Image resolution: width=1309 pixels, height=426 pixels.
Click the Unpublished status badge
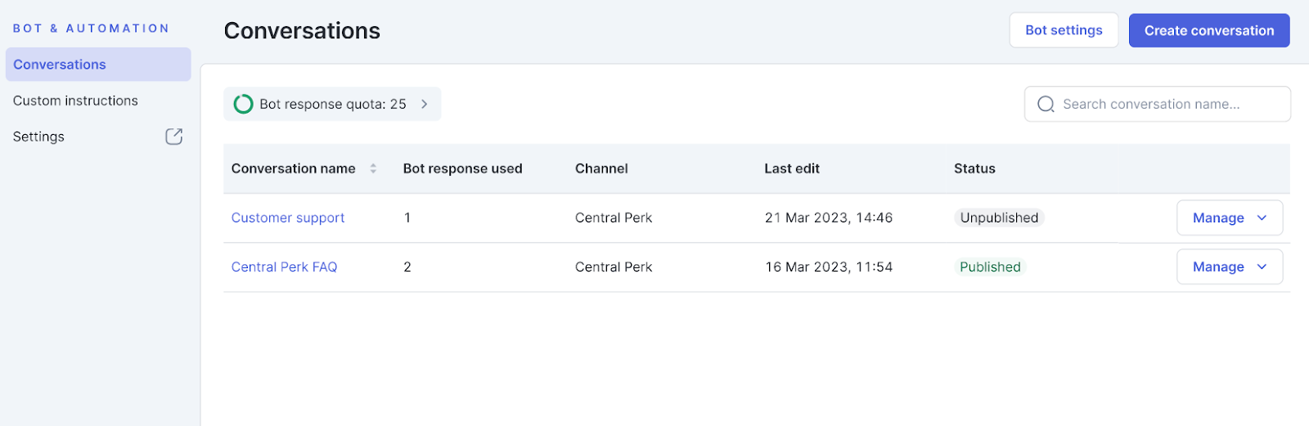point(999,217)
